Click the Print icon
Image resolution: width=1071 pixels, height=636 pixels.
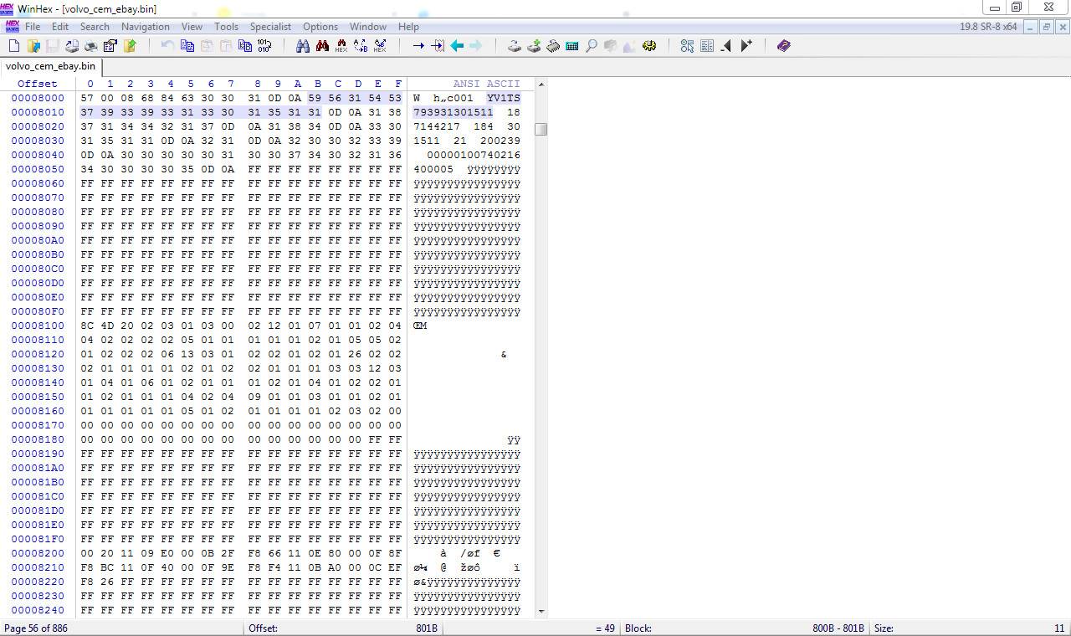[72, 46]
